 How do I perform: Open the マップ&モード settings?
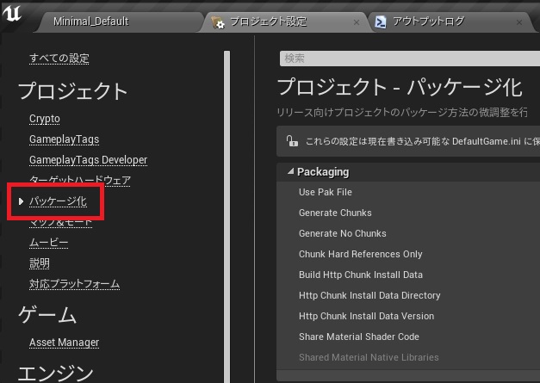[x=60, y=222]
